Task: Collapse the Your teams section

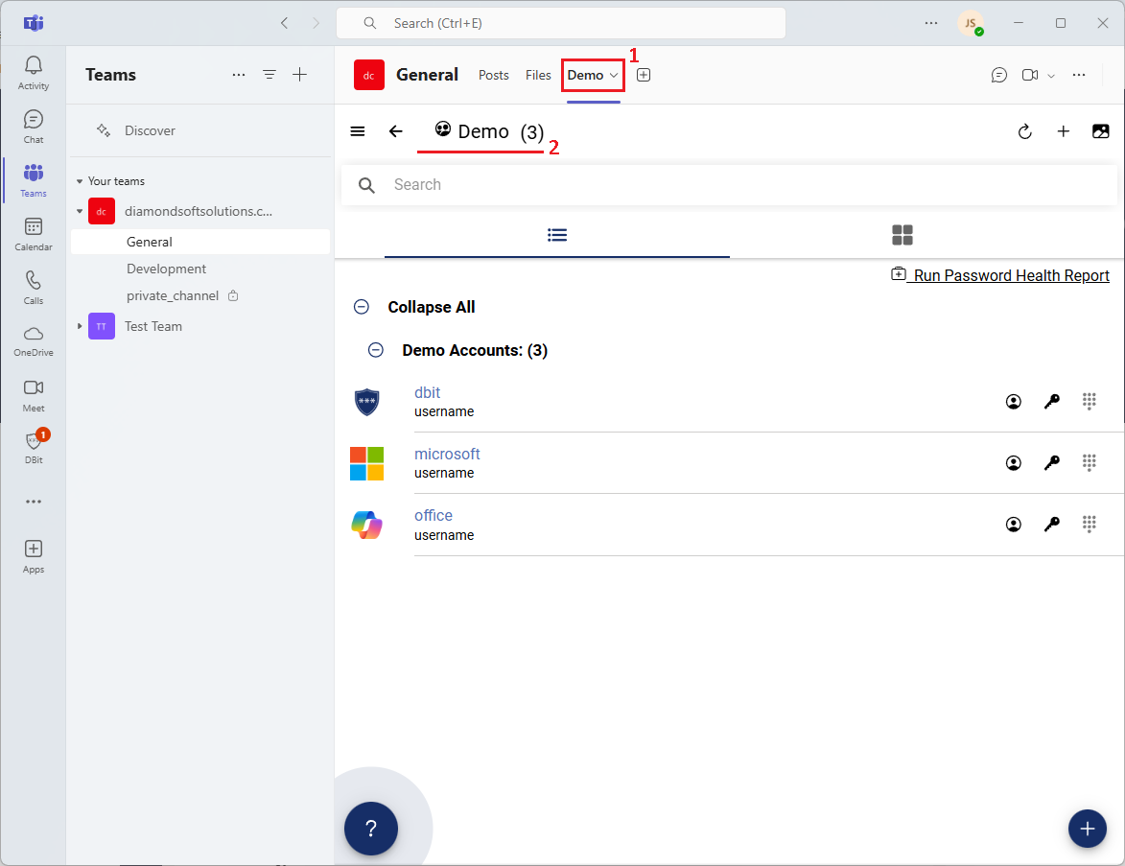Action: click(80, 181)
